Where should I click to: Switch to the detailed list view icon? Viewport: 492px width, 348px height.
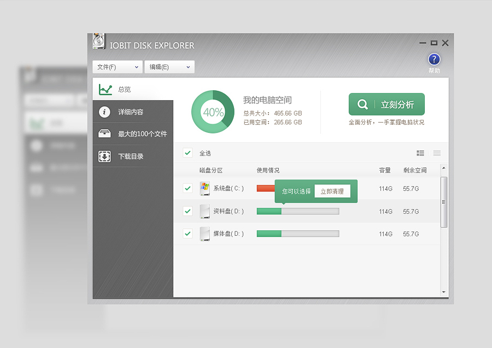tap(420, 153)
